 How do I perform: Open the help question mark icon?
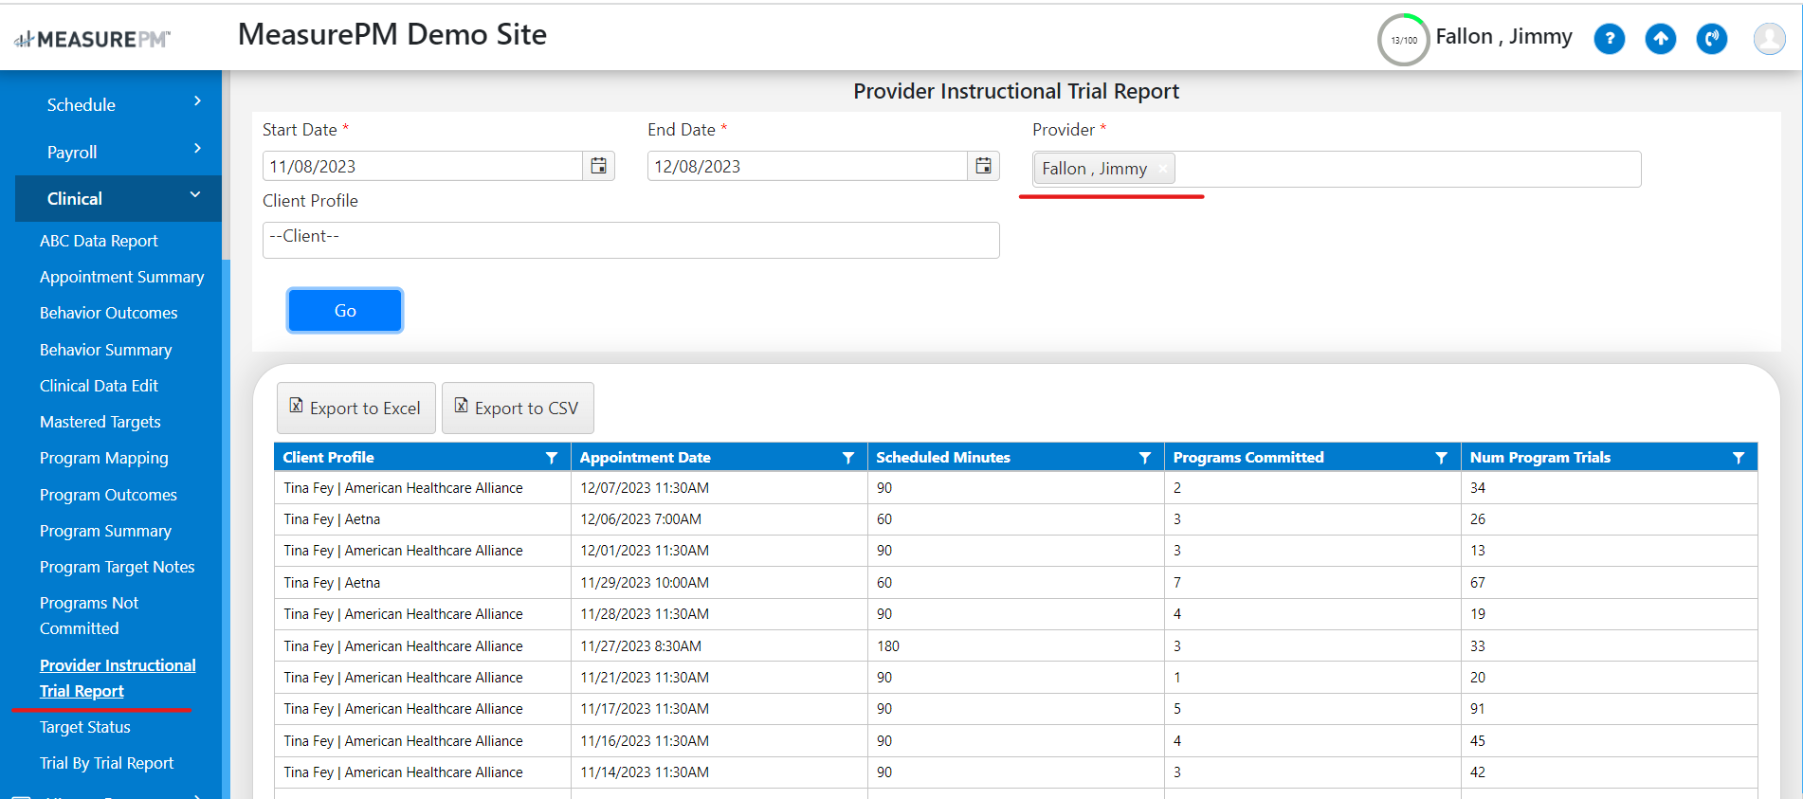[x=1610, y=39]
